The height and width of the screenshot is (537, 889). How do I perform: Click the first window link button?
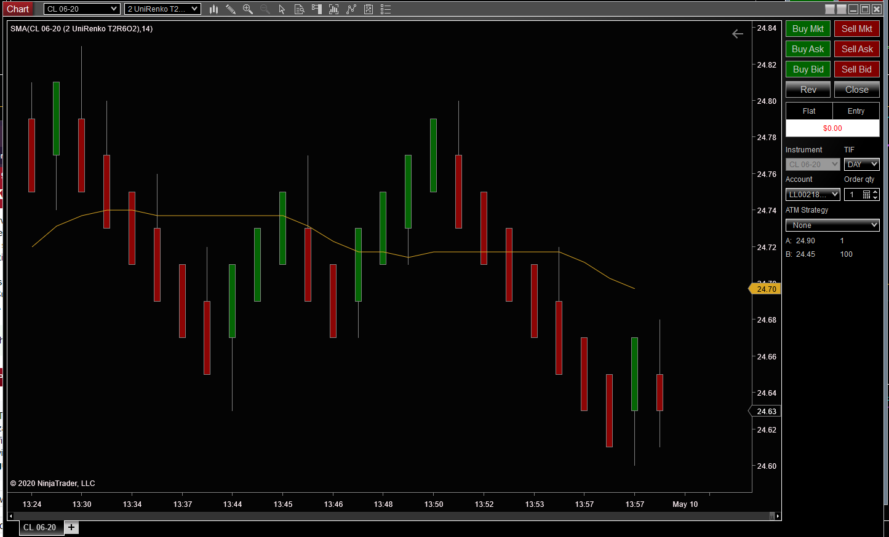(830, 9)
